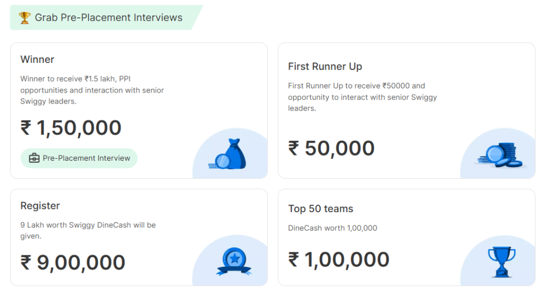Image resolution: width=543 pixels, height=293 pixels.
Task: Click the Winner prize description text
Action: 92,90
